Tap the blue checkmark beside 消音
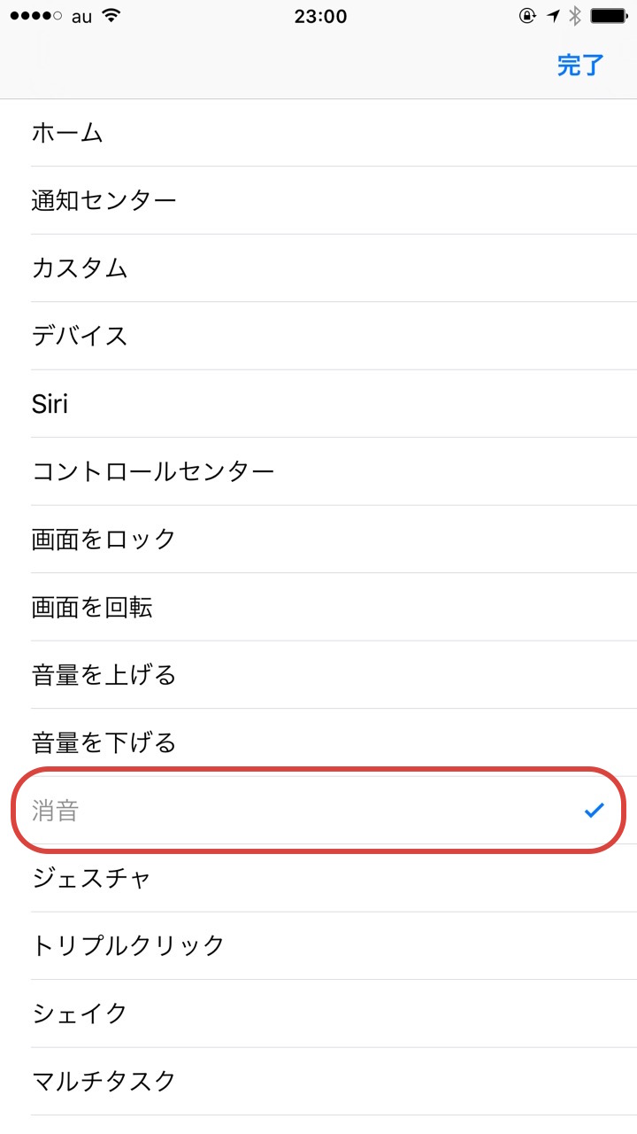Screen dimensions: 637x1134 pyautogui.click(x=594, y=810)
